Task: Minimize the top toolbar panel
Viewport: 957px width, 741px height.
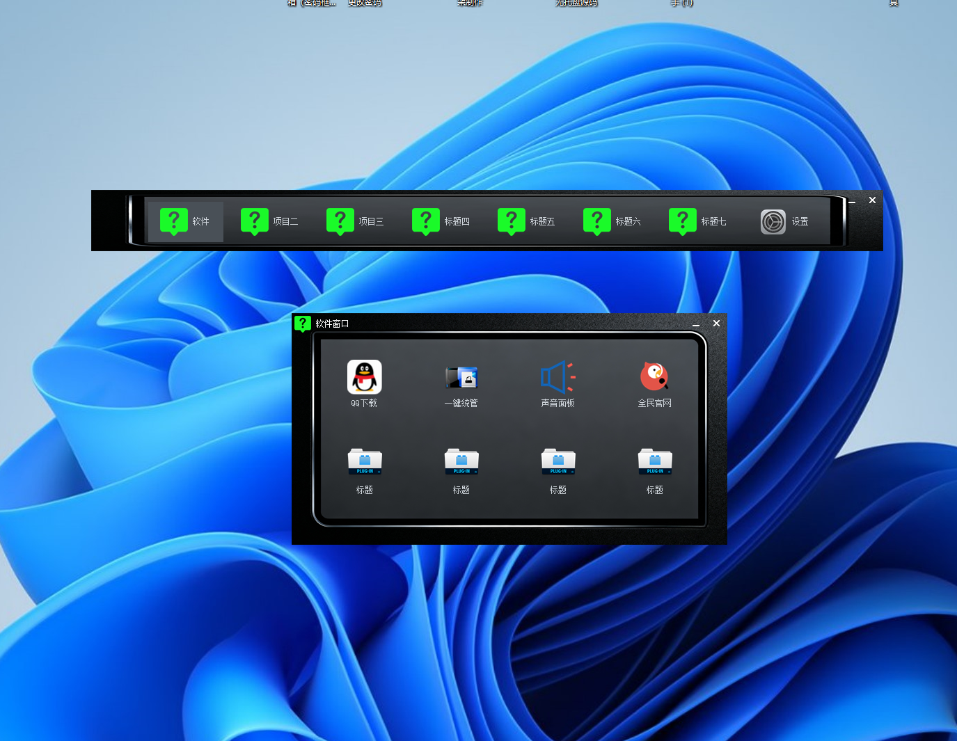Action: [852, 201]
